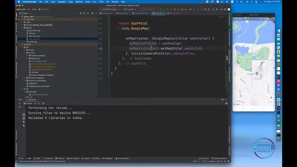Open the Logcat tool window
Viewport: 297px width, 167px height.
point(85,159)
